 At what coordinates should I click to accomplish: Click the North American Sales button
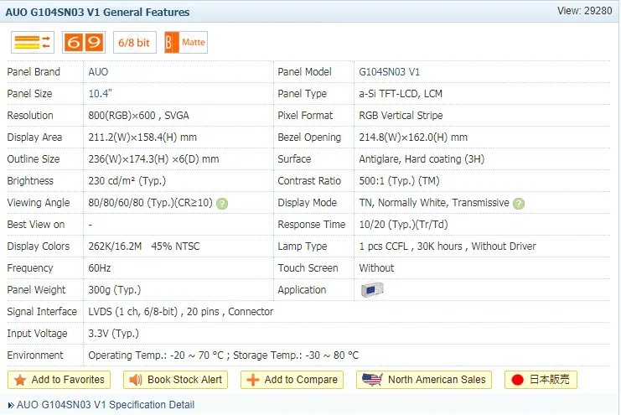click(x=424, y=380)
